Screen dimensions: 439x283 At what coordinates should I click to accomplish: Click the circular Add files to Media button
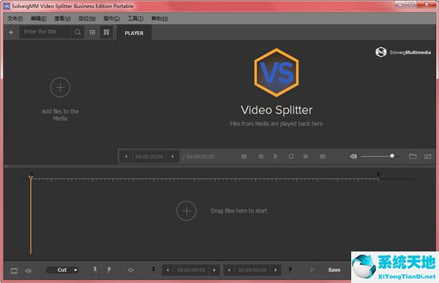tap(60, 87)
